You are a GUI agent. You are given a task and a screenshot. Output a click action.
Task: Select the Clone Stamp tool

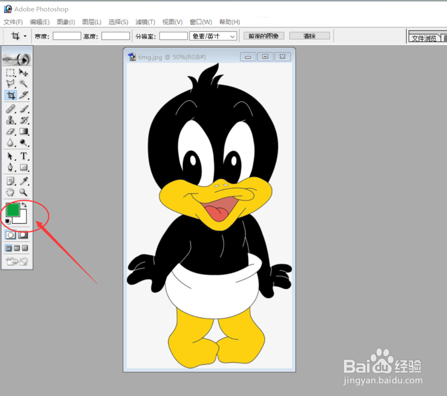11,120
